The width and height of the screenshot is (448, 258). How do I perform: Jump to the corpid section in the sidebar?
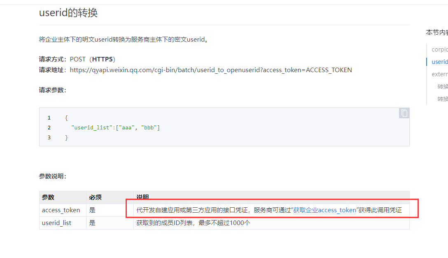pyautogui.click(x=439, y=49)
